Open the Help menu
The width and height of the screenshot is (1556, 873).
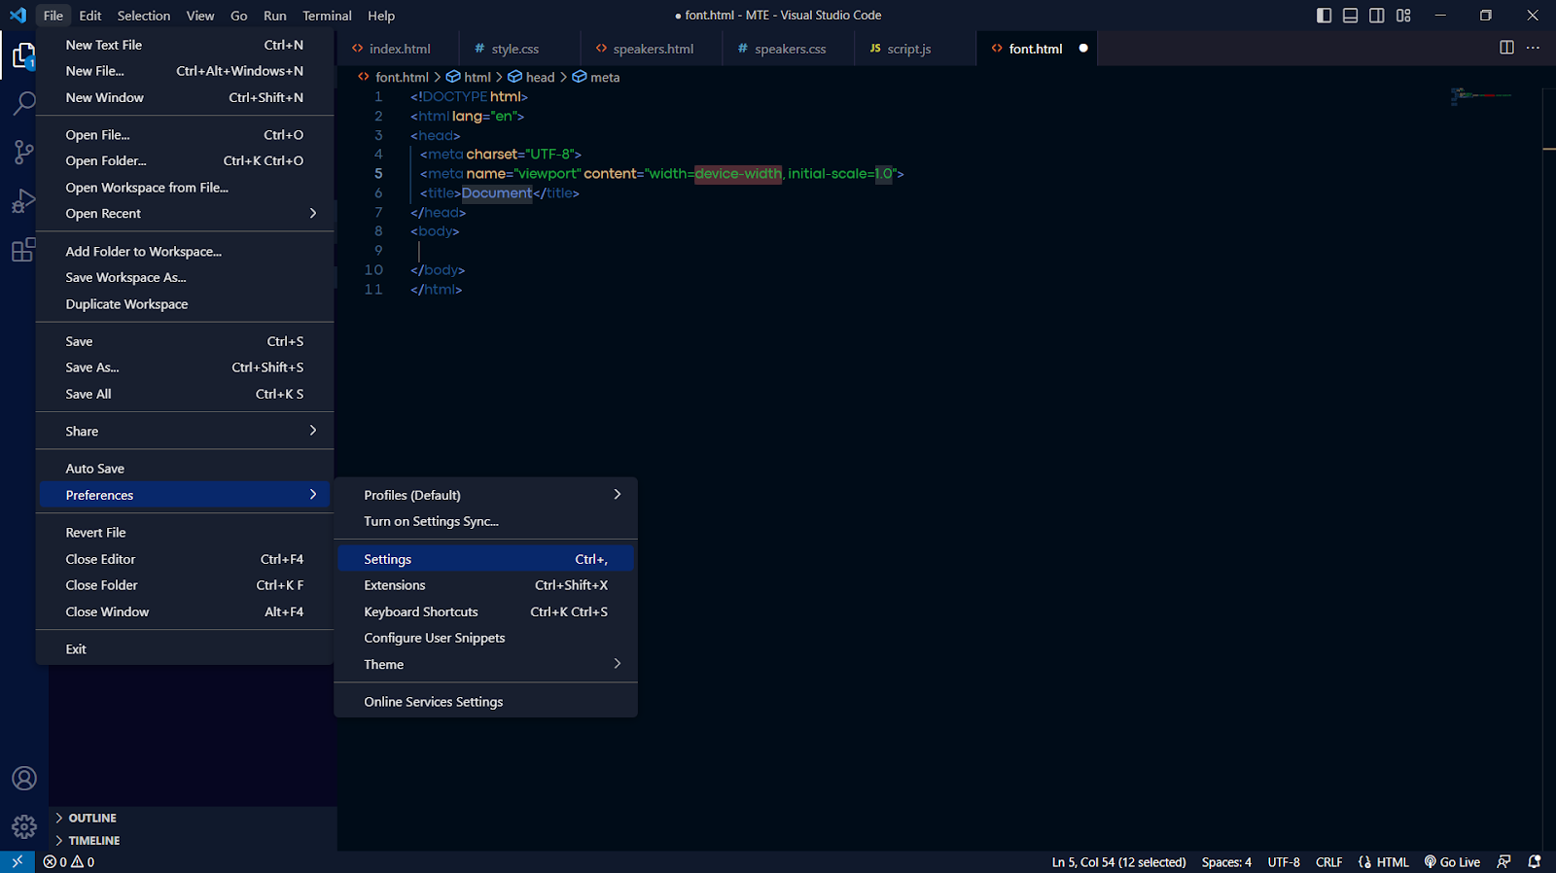point(381,16)
